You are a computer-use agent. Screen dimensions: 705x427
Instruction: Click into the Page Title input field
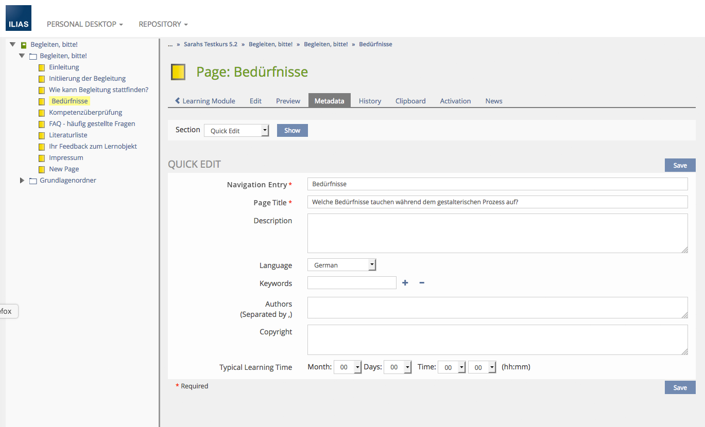[497, 202]
